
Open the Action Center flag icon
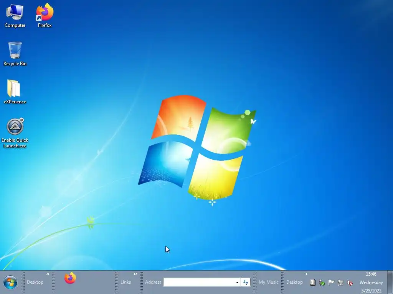click(x=331, y=283)
